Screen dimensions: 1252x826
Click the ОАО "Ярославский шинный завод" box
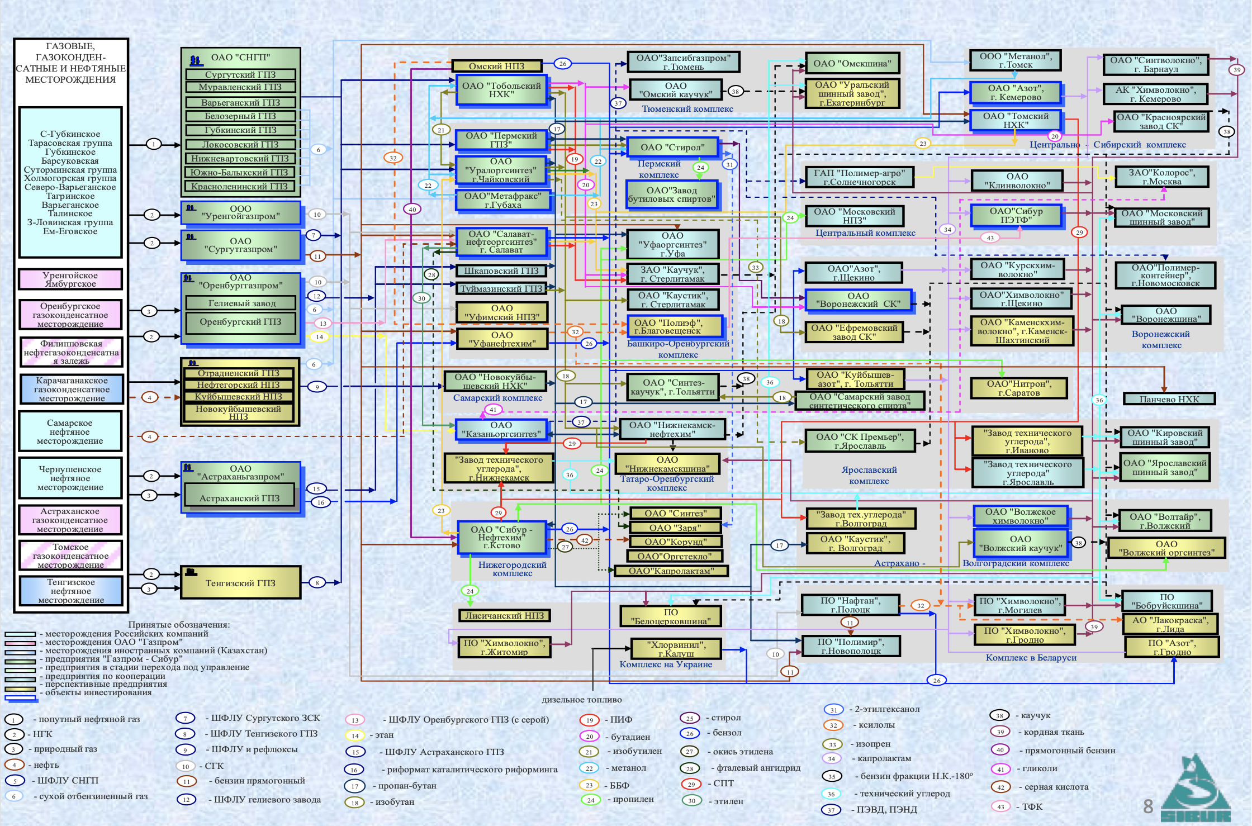click(x=1165, y=467)
